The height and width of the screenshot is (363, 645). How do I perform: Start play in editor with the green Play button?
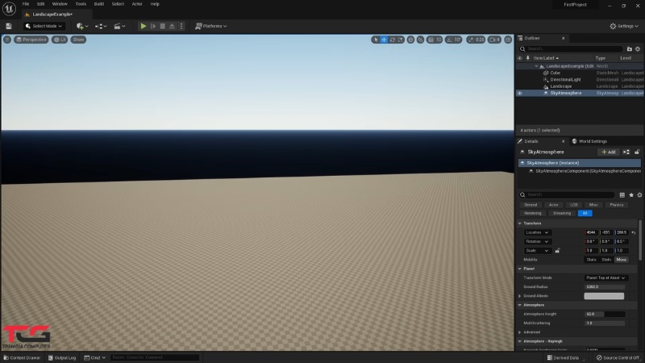144,26
